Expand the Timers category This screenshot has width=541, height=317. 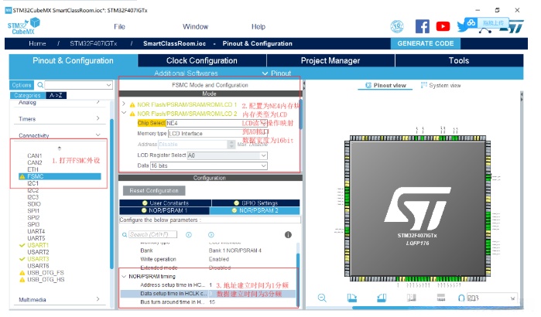coord(98,118)
